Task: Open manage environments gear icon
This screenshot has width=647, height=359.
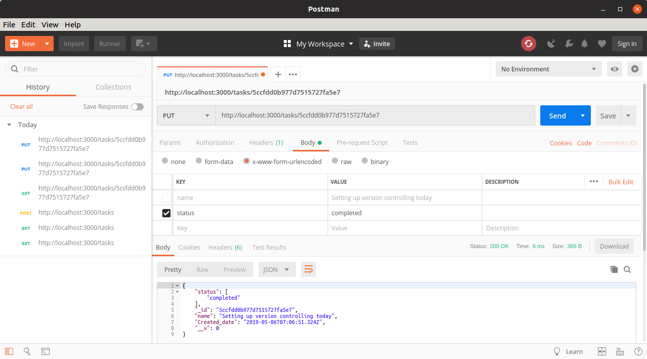Action: coord(635,69)
